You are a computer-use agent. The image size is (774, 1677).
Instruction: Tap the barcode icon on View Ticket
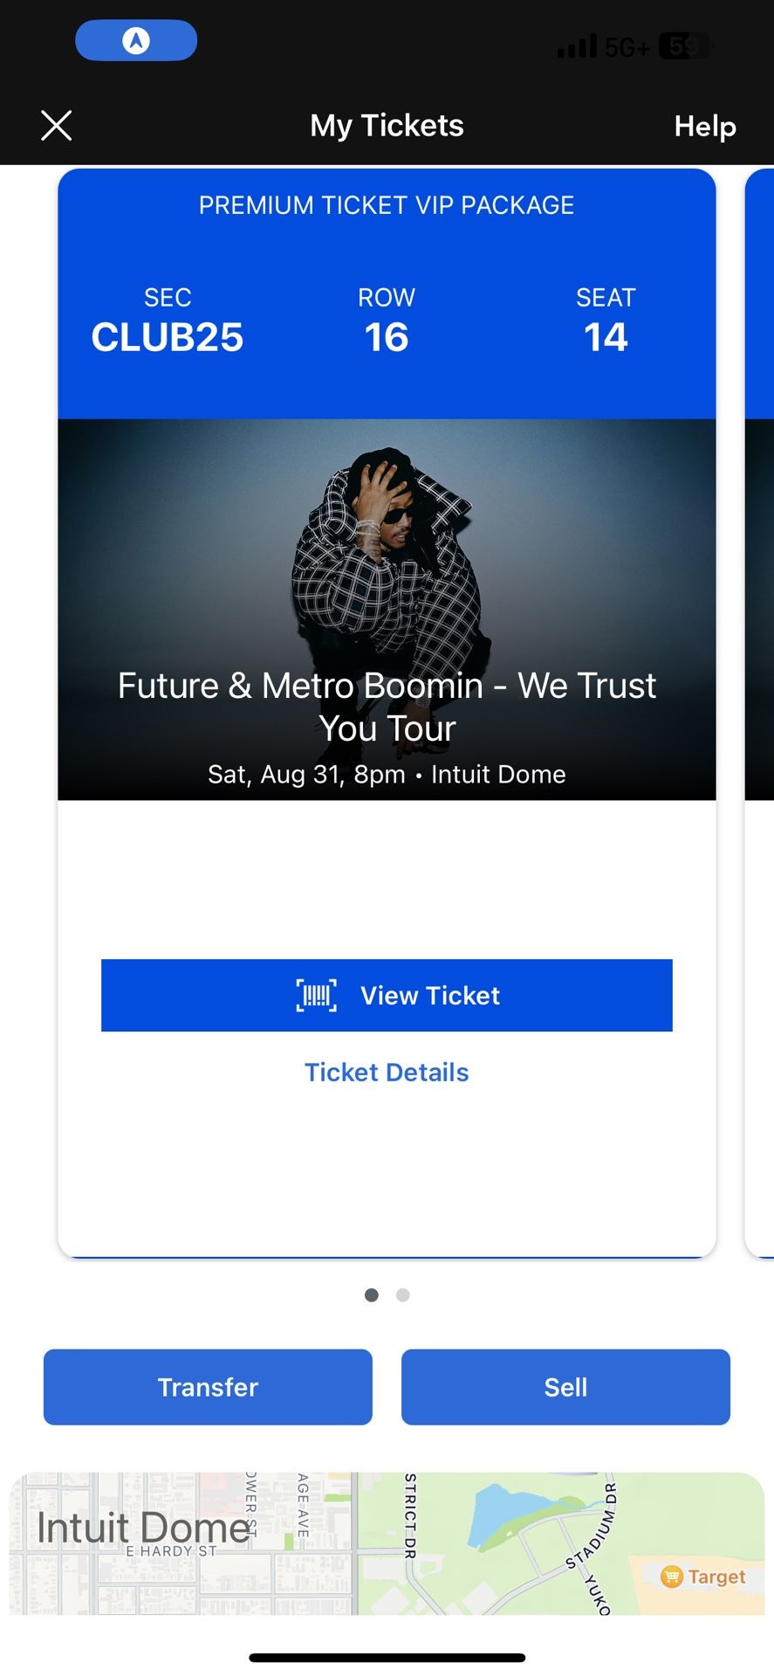[x=317, y=995]
